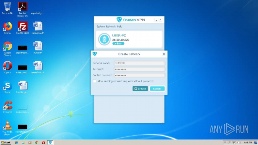Image resolution: width=258 pixels, height=145 pixels.
Task: Focus the Confirm password field
Action: (139, 75)
